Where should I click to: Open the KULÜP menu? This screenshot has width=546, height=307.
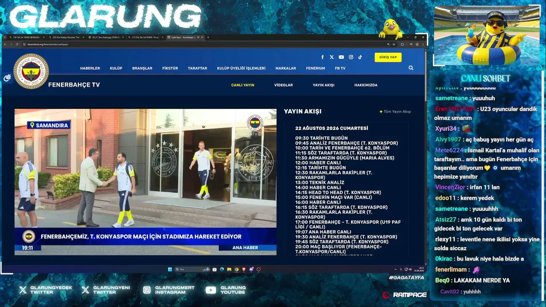click(x=116, y=68)
